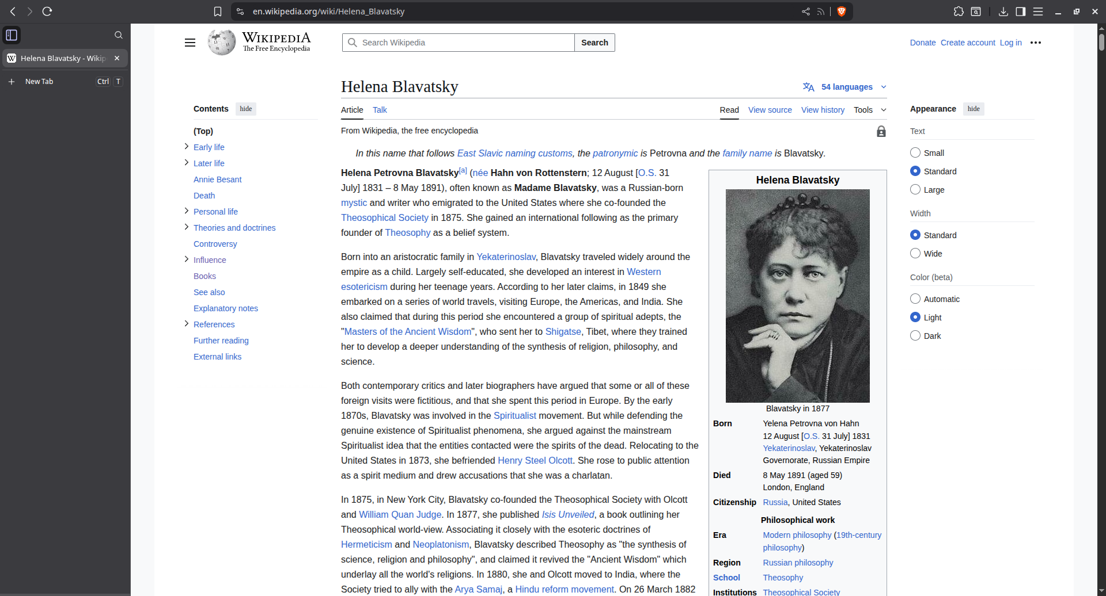
Task: Open the View source tab
Action: tap(770, 110)
